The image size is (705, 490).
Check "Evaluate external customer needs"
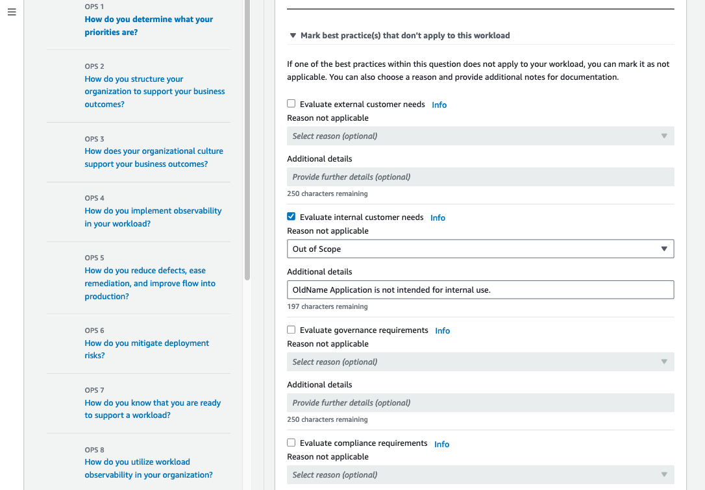point(291,103)
